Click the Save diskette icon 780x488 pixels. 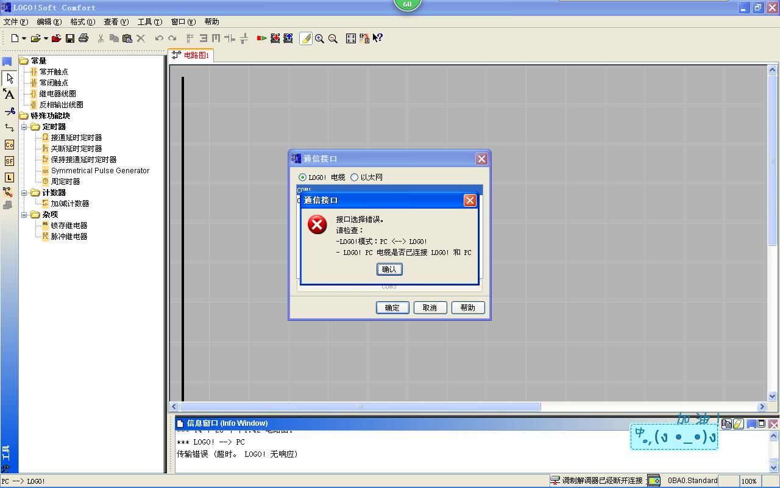click(x=70, y=38)
